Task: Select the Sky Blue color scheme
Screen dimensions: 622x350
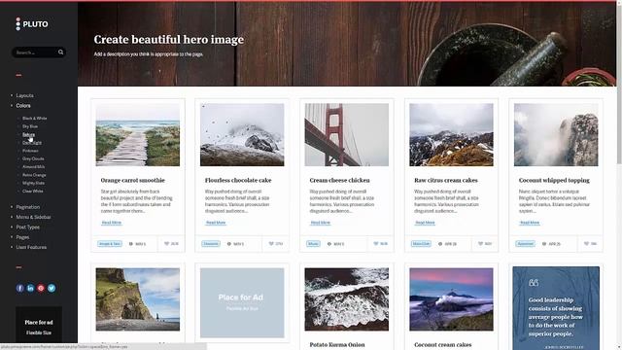Action: 30,126
